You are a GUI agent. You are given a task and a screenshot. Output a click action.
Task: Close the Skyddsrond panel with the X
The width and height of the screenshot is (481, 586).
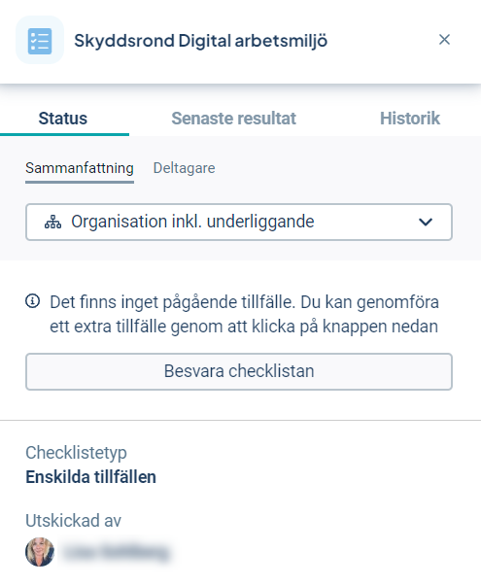444,39
